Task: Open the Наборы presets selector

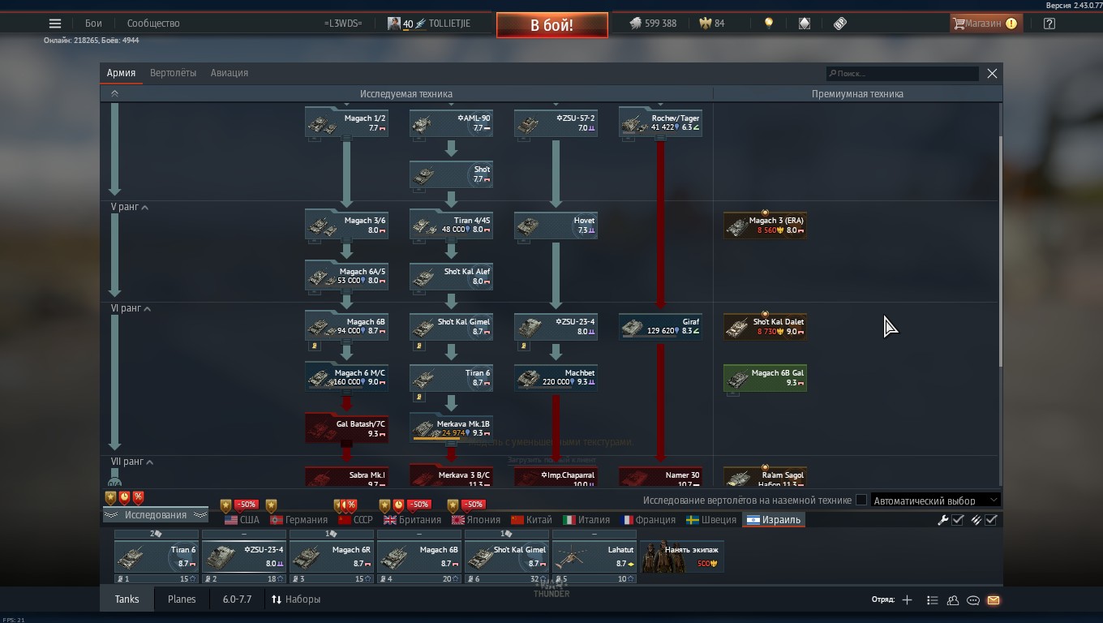Action: tap(296, 599)
